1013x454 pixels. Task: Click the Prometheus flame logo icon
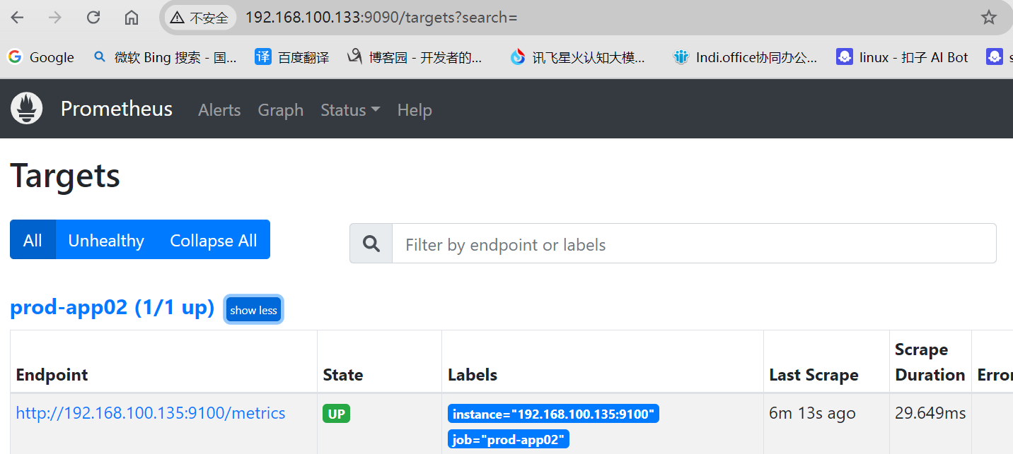tap(27, 109)
